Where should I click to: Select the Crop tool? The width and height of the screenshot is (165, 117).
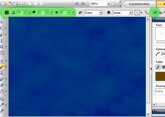tap(2, 47)
